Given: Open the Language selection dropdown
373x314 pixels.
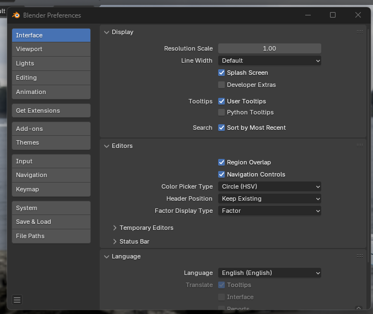Looking at the screenshot, I should 269,273.
